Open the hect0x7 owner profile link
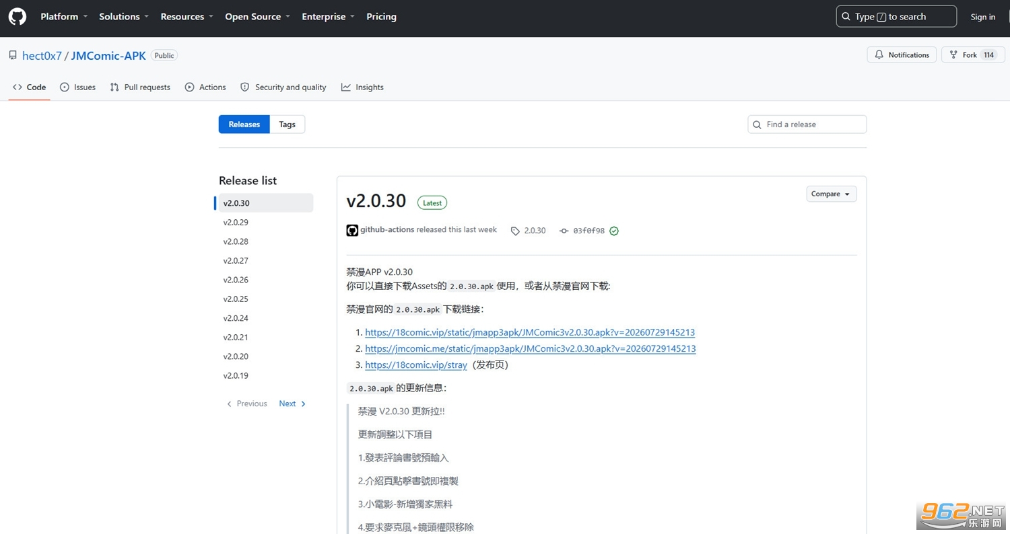Viewport: 1010px width, 534px height. click(42, 56)
